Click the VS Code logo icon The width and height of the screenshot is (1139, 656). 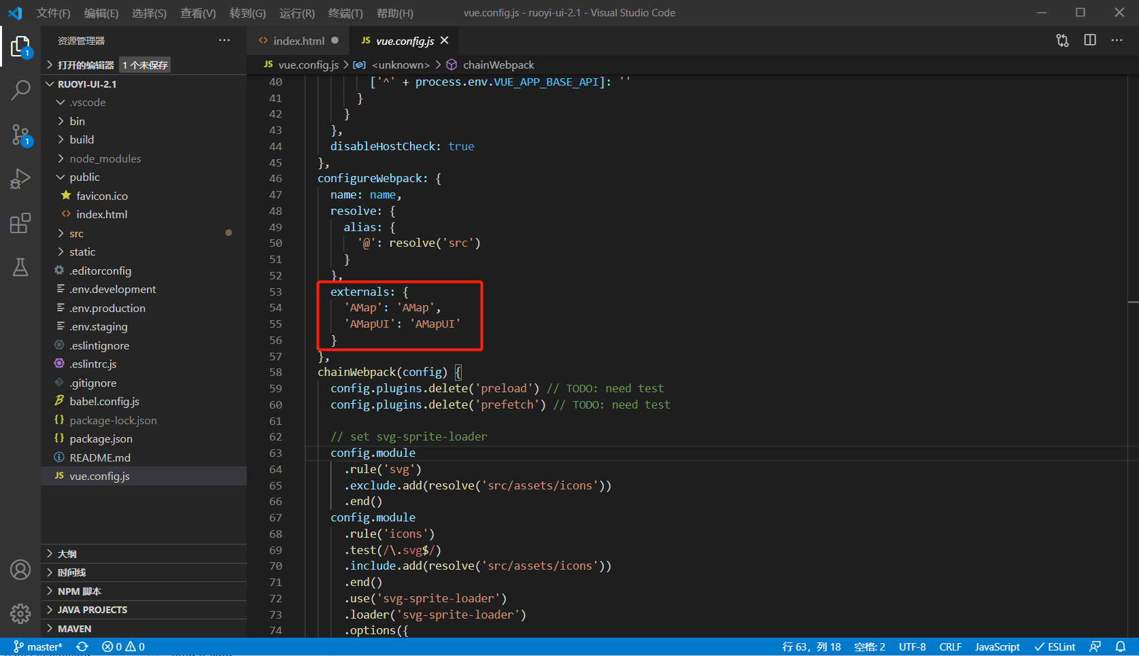(x=15, y=13)
